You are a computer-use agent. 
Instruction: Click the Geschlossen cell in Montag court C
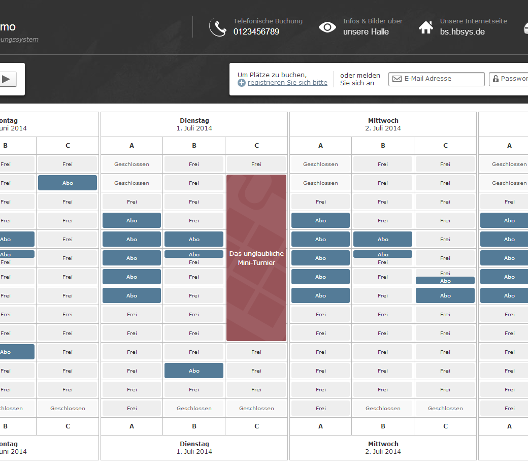68,408
